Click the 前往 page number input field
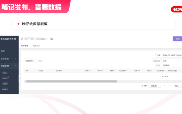This screenshot has height=114, width=182. click(180, 86)
